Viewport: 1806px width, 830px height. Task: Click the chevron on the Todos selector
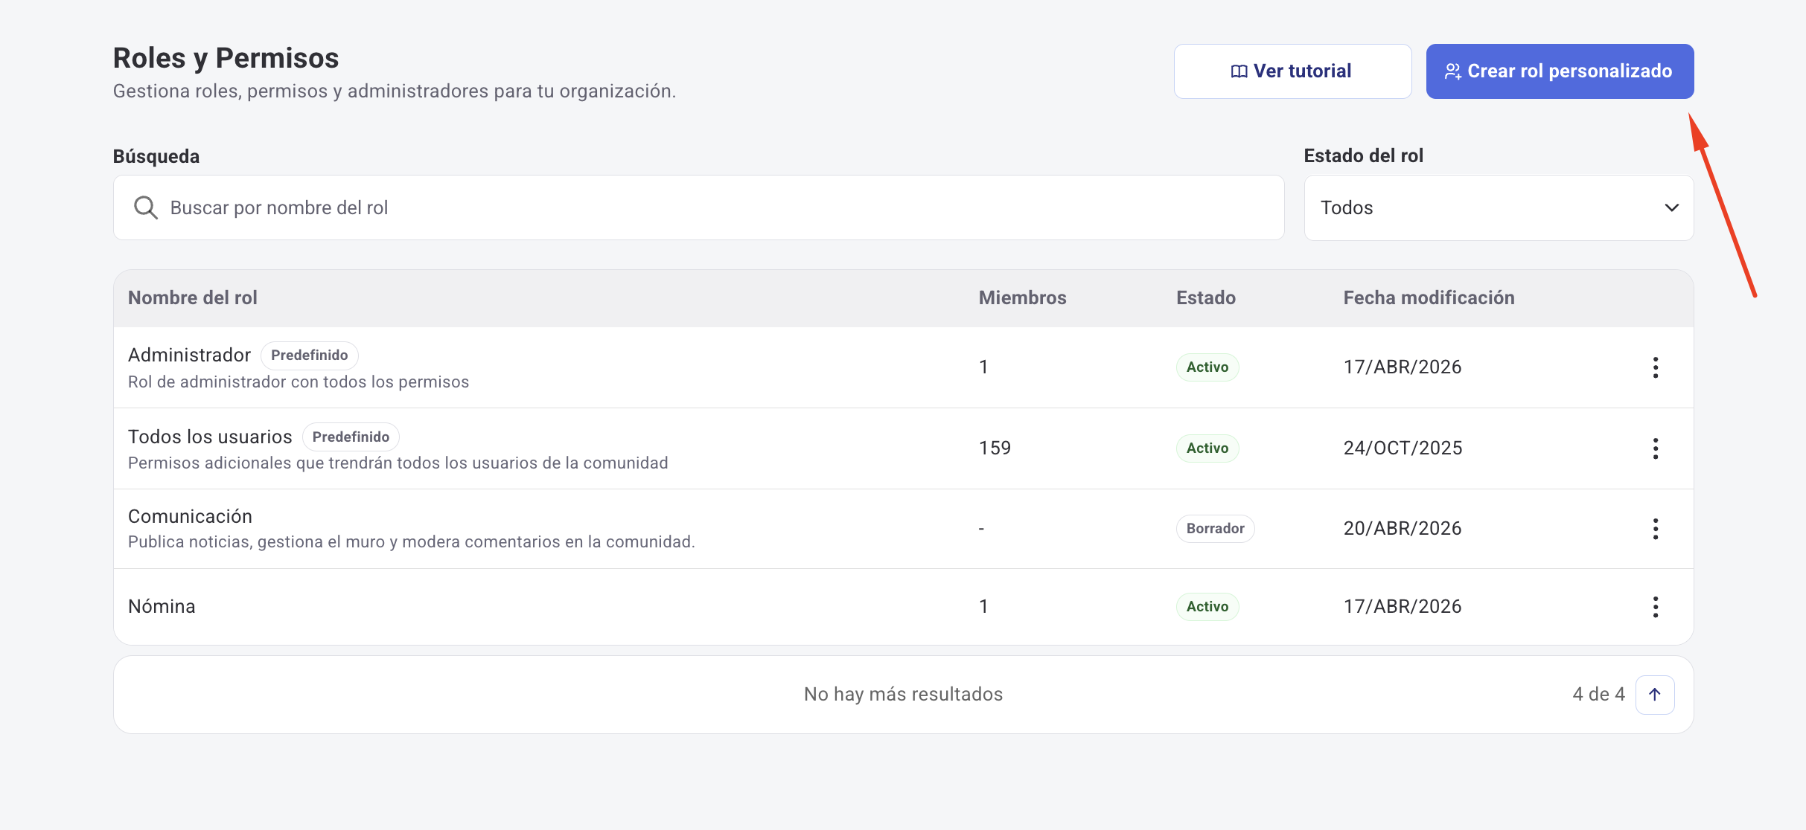(x=1671, y=207)
